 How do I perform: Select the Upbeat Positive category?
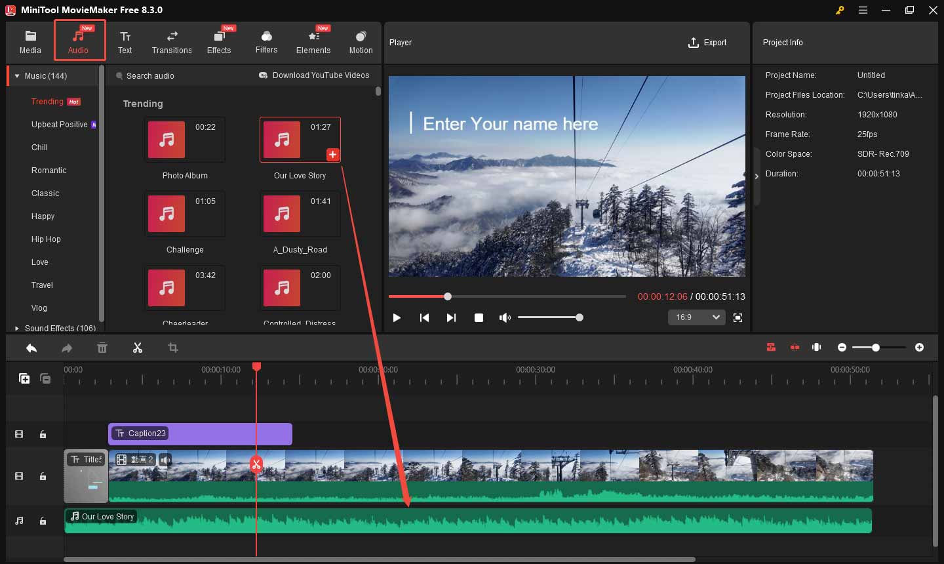60,125
